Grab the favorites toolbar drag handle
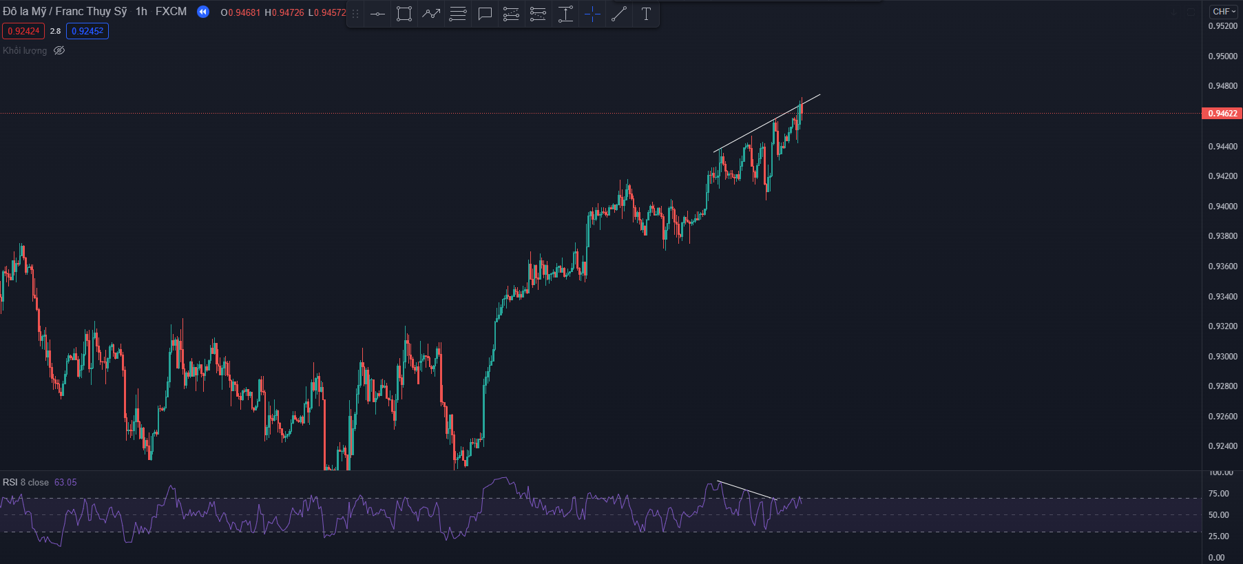The image size is (1243, 564). click(355, 14)
